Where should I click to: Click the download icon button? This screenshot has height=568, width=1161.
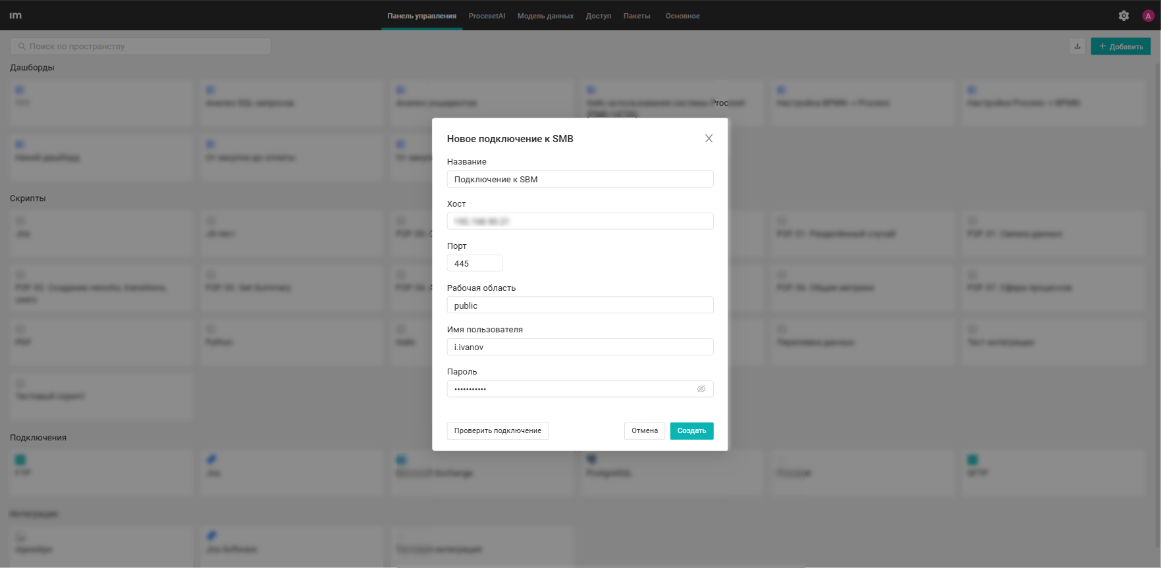(1077, 46)
